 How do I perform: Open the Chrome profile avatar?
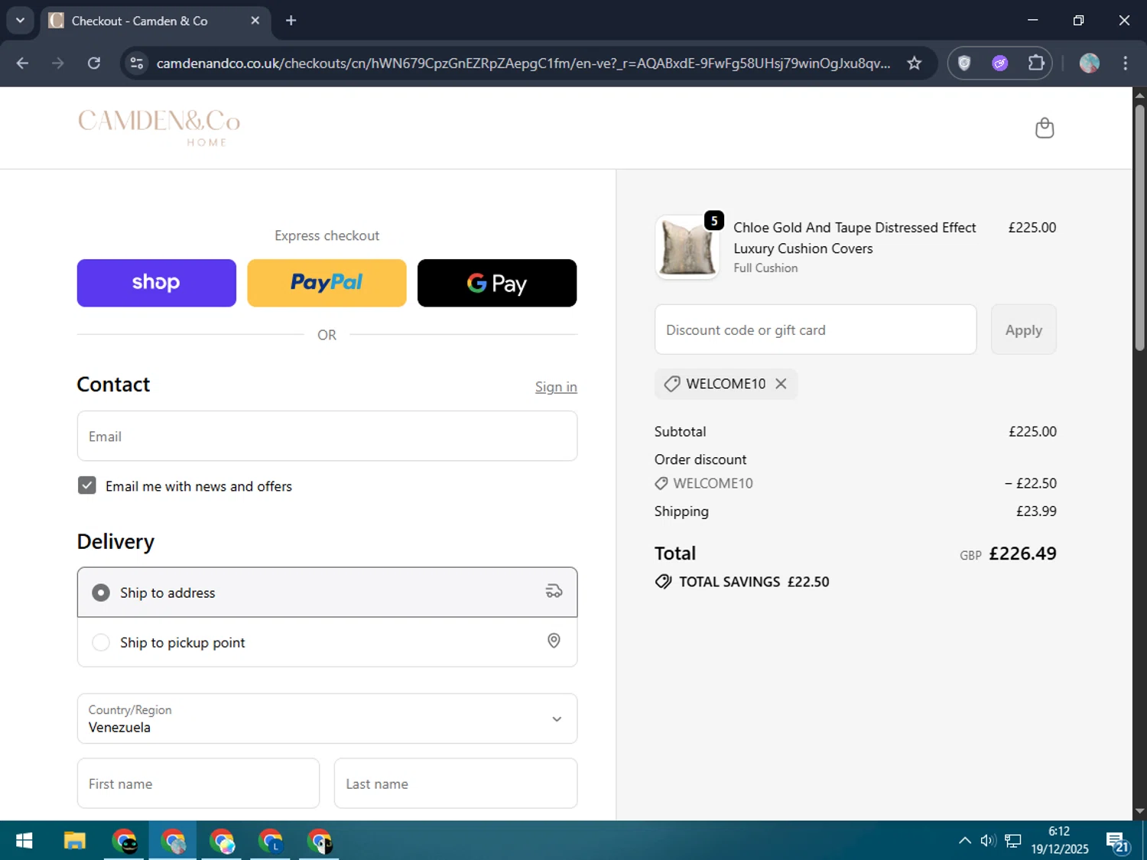[1089, 63]
